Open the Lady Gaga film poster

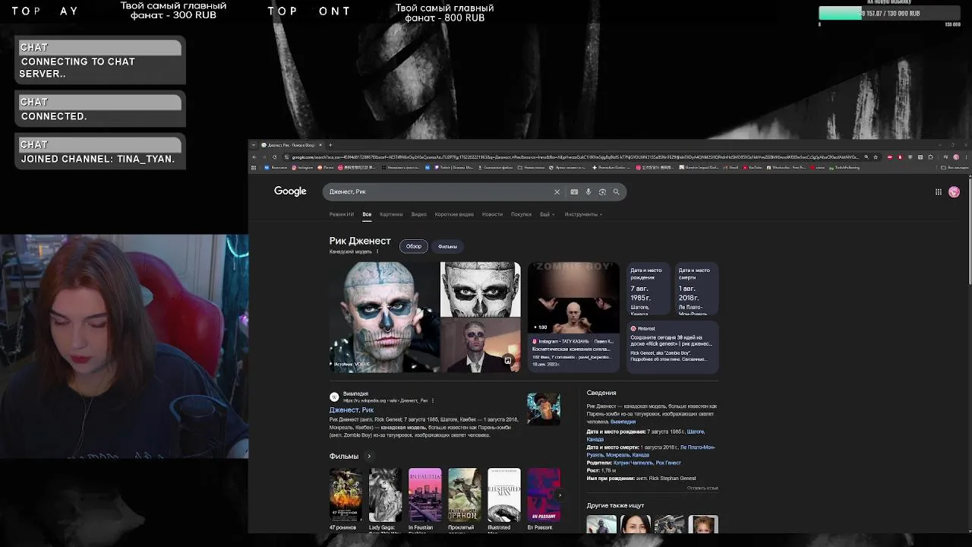tap(385, 495)
